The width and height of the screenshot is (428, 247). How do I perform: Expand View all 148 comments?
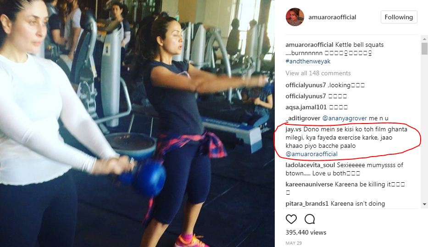[x=318, y=73]
